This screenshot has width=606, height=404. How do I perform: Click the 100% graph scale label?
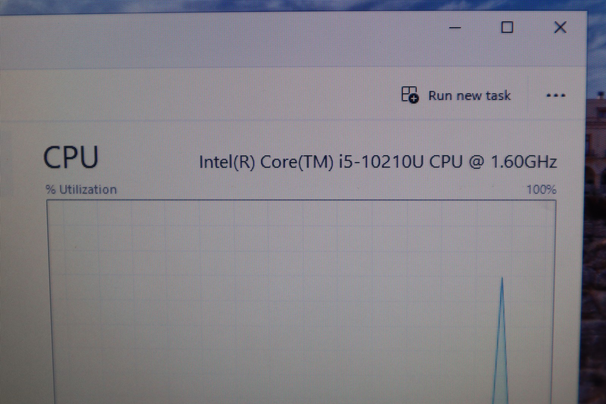pos(542,189)
